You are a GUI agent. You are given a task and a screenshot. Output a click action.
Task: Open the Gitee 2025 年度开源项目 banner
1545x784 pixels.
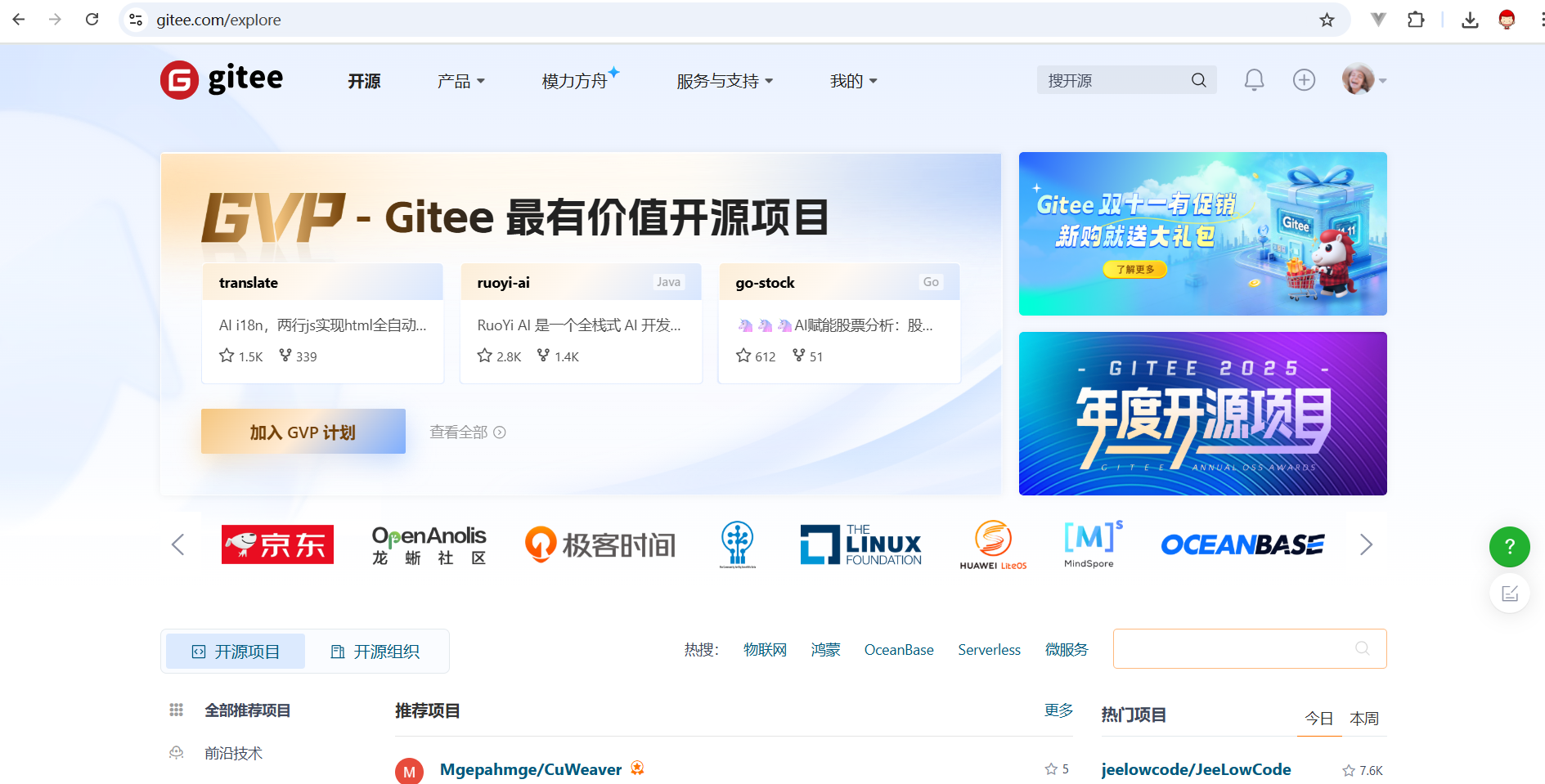1202,414
